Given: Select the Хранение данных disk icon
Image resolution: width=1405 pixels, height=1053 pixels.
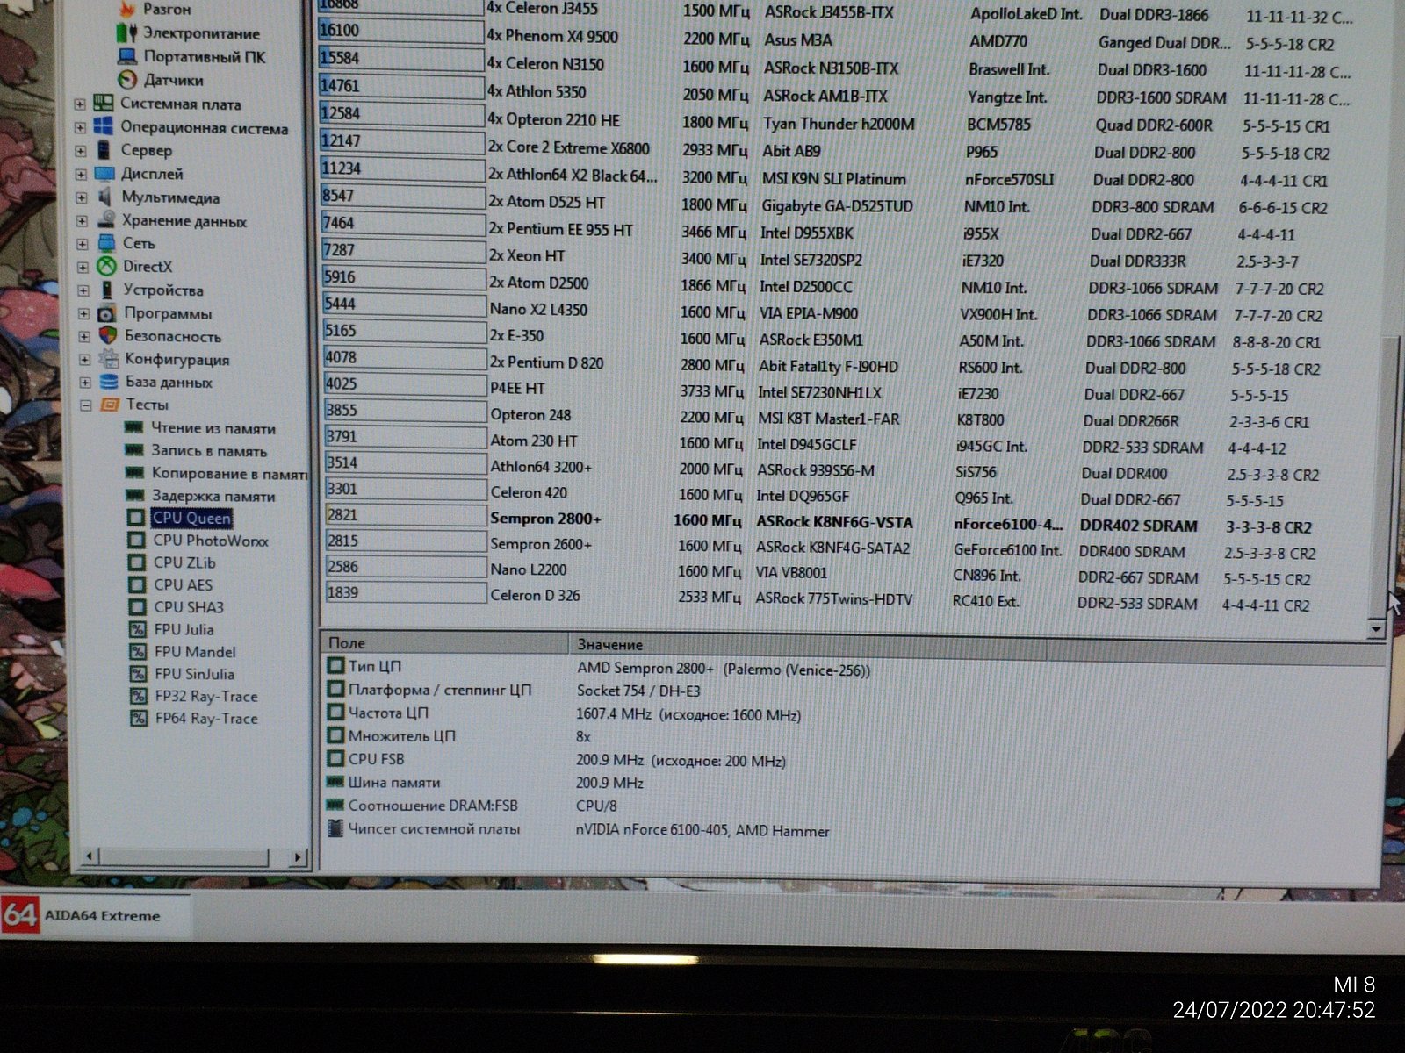Looking at the screenshot, I should 106,219.
